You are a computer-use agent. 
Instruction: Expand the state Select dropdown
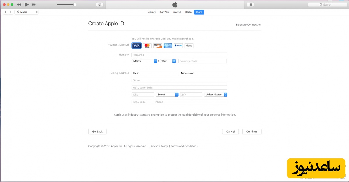tap(167, 95)
